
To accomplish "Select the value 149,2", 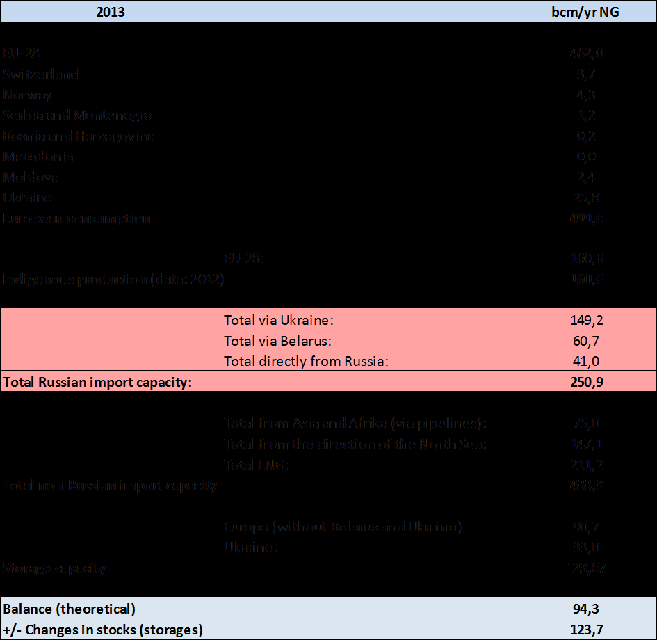I will pyautogui.click(x=587, y=320).
